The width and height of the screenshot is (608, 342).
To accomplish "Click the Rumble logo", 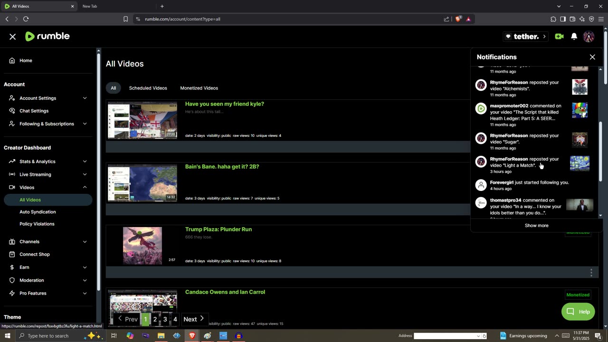I will pos(47,37).
